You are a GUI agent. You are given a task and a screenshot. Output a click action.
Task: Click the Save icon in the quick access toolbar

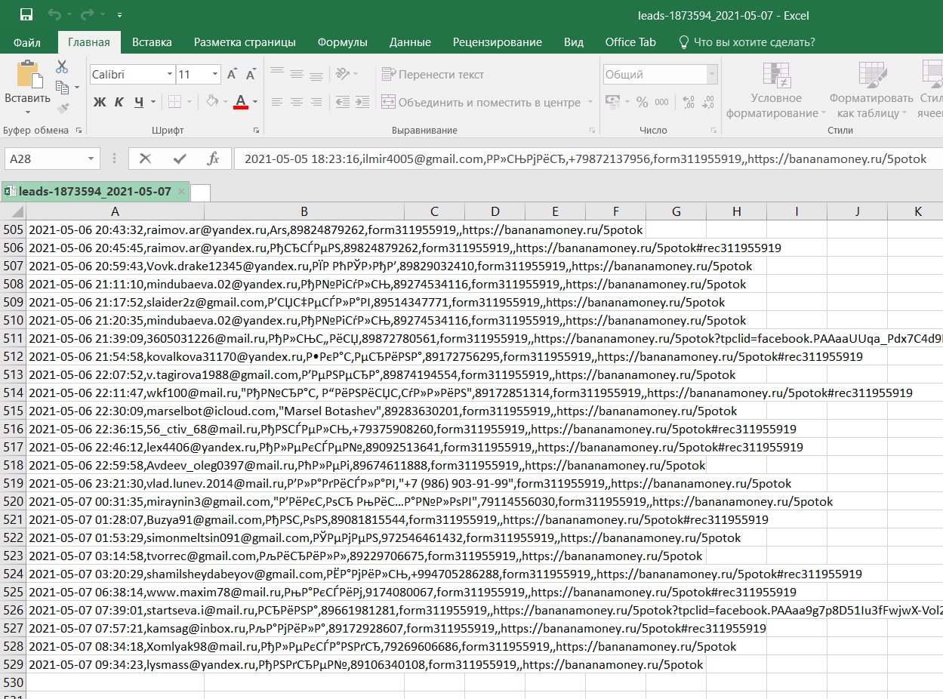tap(26, 14)
